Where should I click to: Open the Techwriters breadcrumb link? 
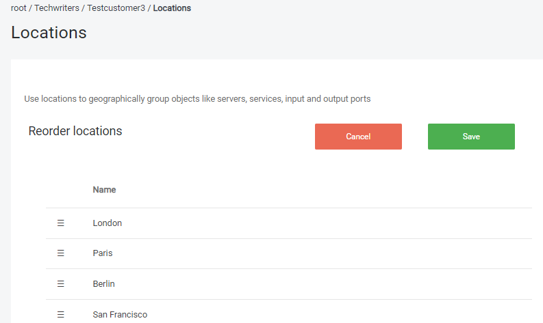[x=57, y=8]
